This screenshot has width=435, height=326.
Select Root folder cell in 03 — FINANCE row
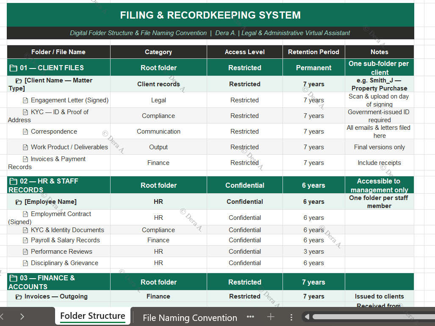click(x=158, y=282)
